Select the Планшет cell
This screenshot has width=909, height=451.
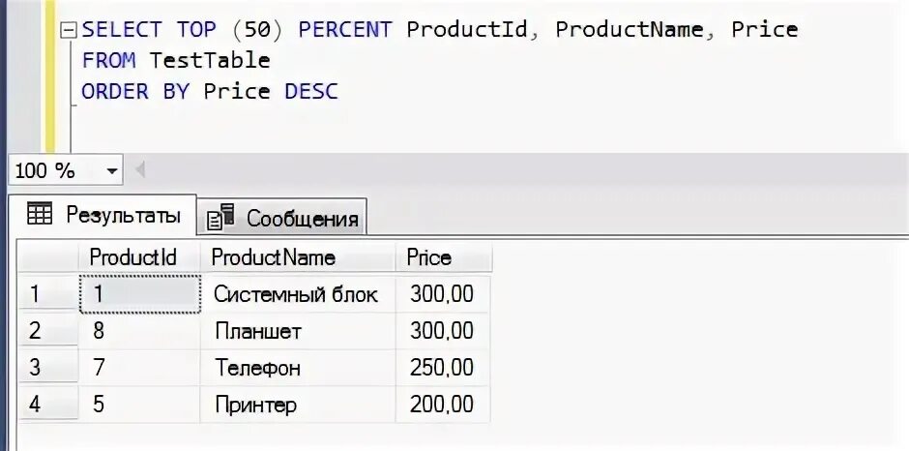pyautogui.click(x=257, y=331)
